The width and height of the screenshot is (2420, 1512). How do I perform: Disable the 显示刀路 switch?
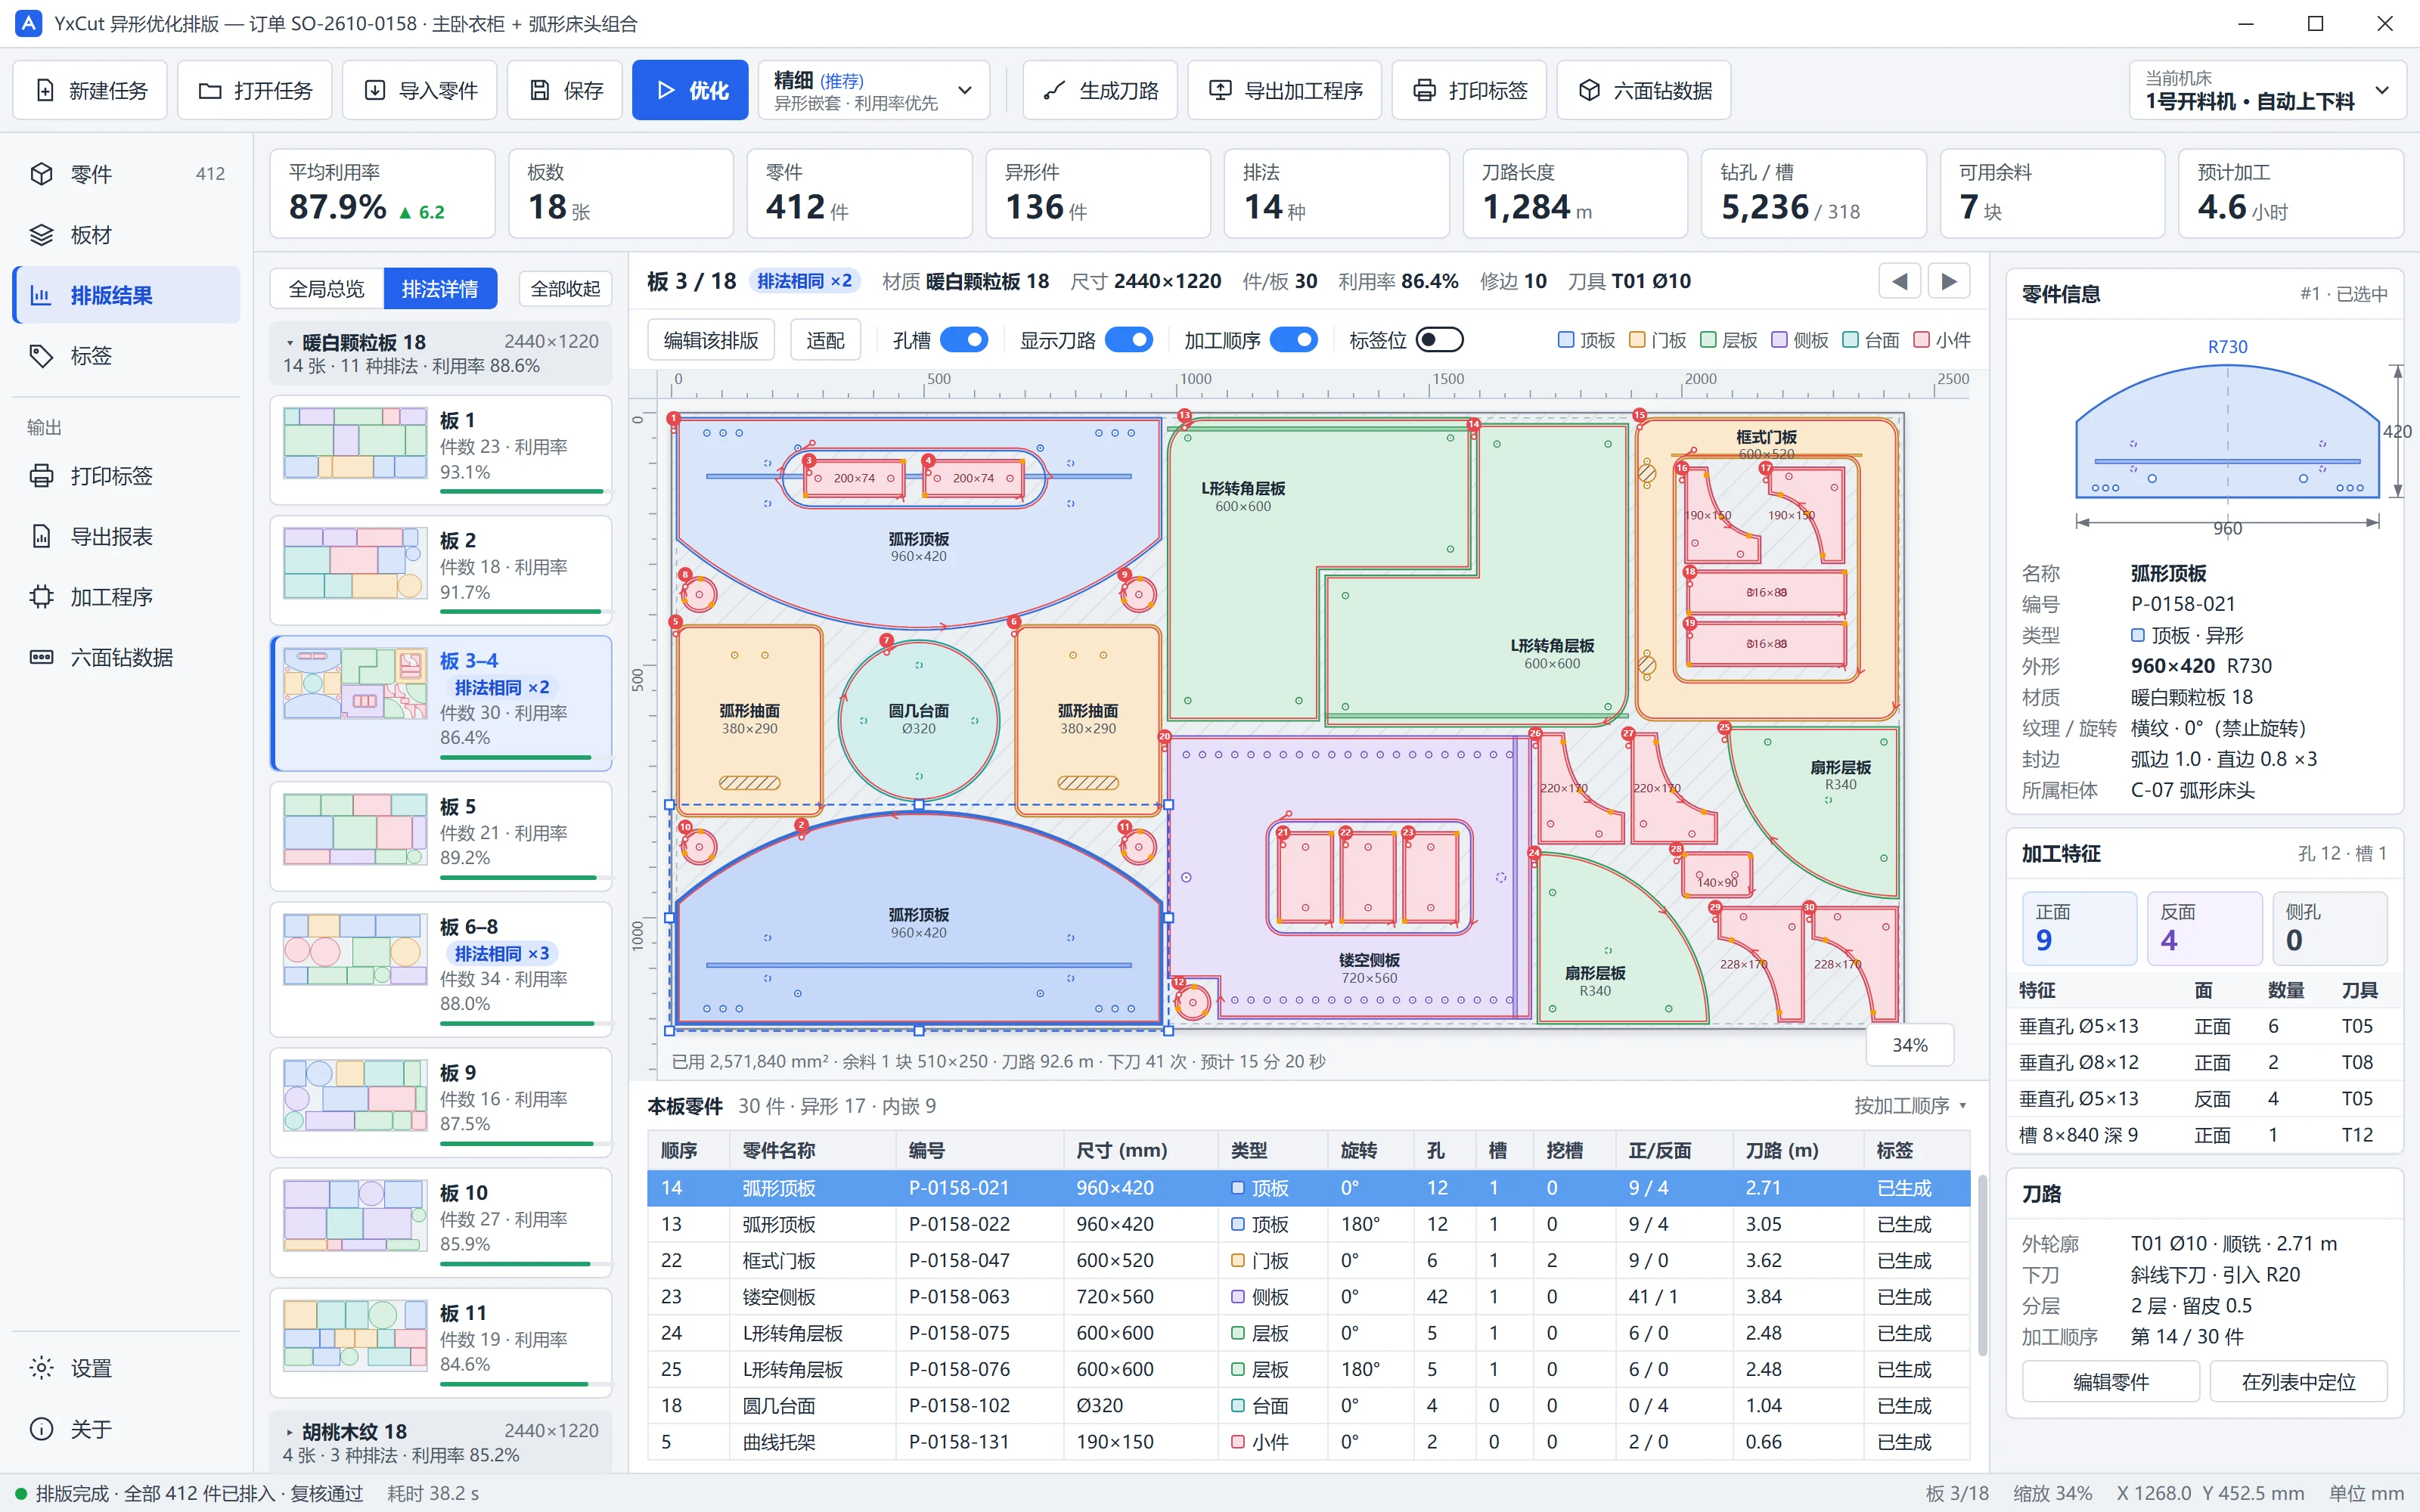[x=1129, y=340]
